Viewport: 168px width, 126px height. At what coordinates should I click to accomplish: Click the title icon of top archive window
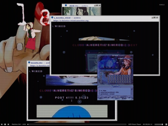[66, 5]
